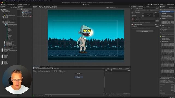The width and height of the screenshot is (175, 98).
Task: Select PlayerMovement object in Hierarchy
Action: (27, 16)
